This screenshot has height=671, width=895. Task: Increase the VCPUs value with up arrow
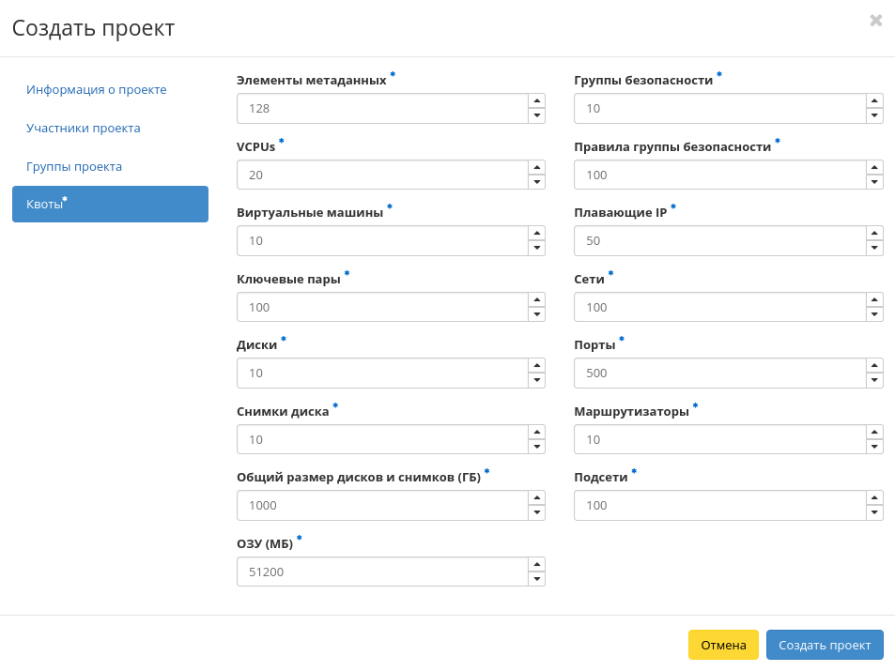[x=536, y=167]
